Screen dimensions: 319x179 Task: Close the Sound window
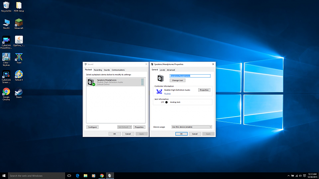pos(146,64)
